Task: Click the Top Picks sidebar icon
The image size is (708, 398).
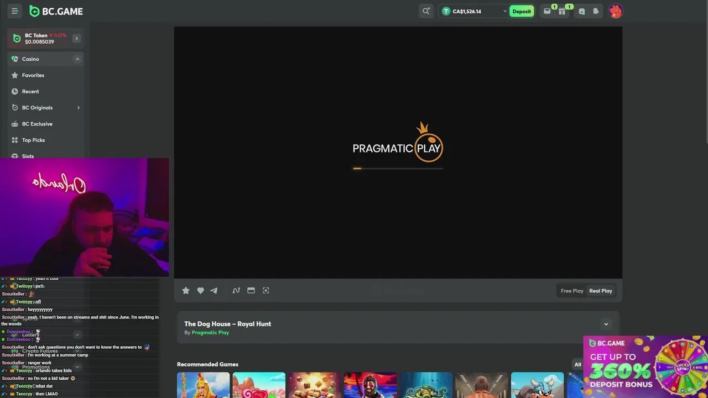Action: [15, 140]
